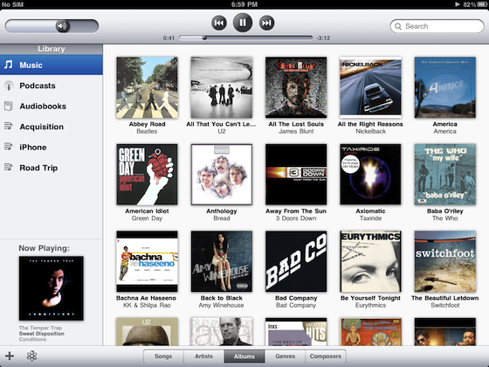This screenshot has width=489, height=367.
Task: Tap the Search field
Action: click(x=437, y=26)
